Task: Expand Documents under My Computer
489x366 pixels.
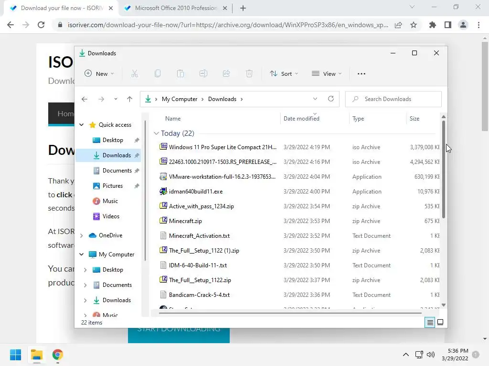Action: [x=85, y=285]
